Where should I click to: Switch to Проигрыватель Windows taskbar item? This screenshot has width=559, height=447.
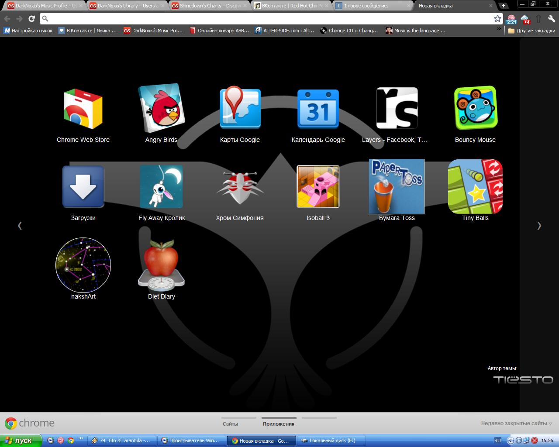(192, 440)
